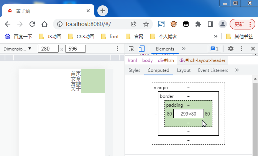This screenshot has width=258, height=156.
Task: Open the blue S extension
Action: tap(161, 24)
